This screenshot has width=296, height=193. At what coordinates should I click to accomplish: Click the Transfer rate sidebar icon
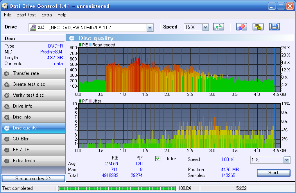pyautogui.click(x=7, y=73)
